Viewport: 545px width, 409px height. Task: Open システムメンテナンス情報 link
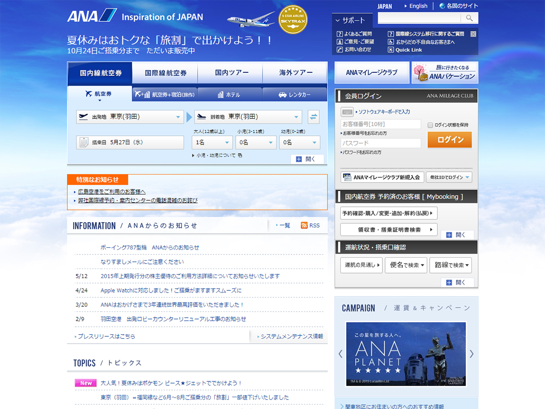point(292,336)
